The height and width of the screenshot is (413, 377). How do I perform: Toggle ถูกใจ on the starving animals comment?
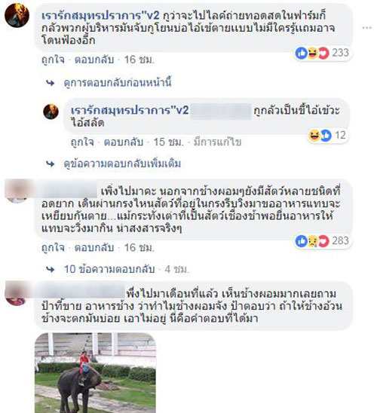[53, 248]
